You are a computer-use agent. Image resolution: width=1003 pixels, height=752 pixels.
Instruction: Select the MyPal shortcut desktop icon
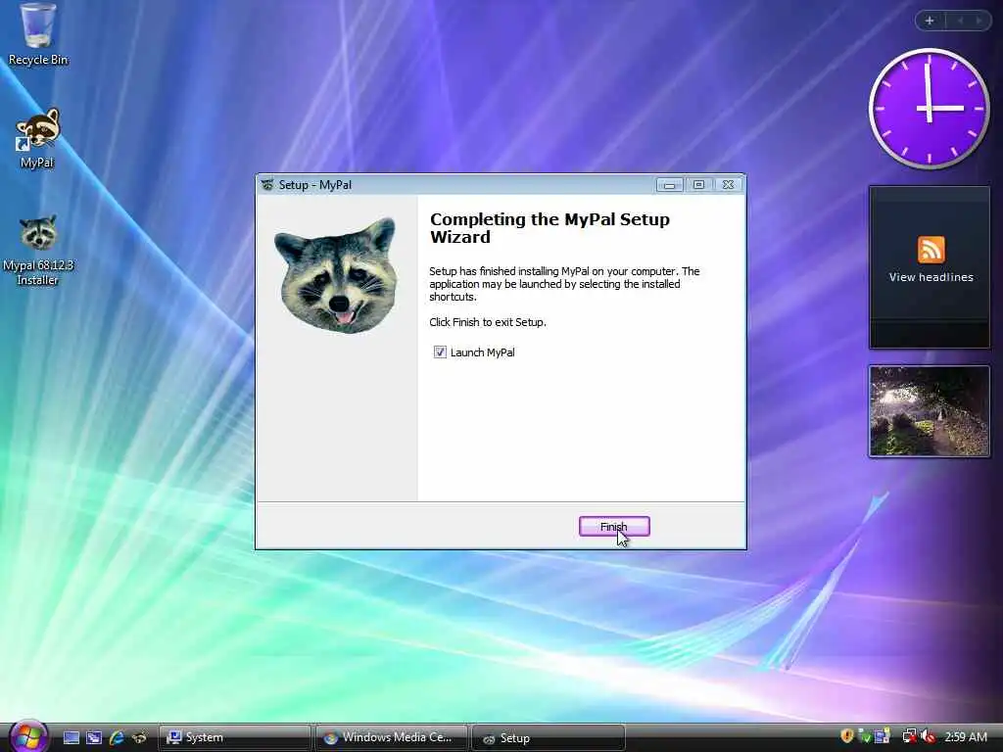pyautogui.click(x=37, y=137)
